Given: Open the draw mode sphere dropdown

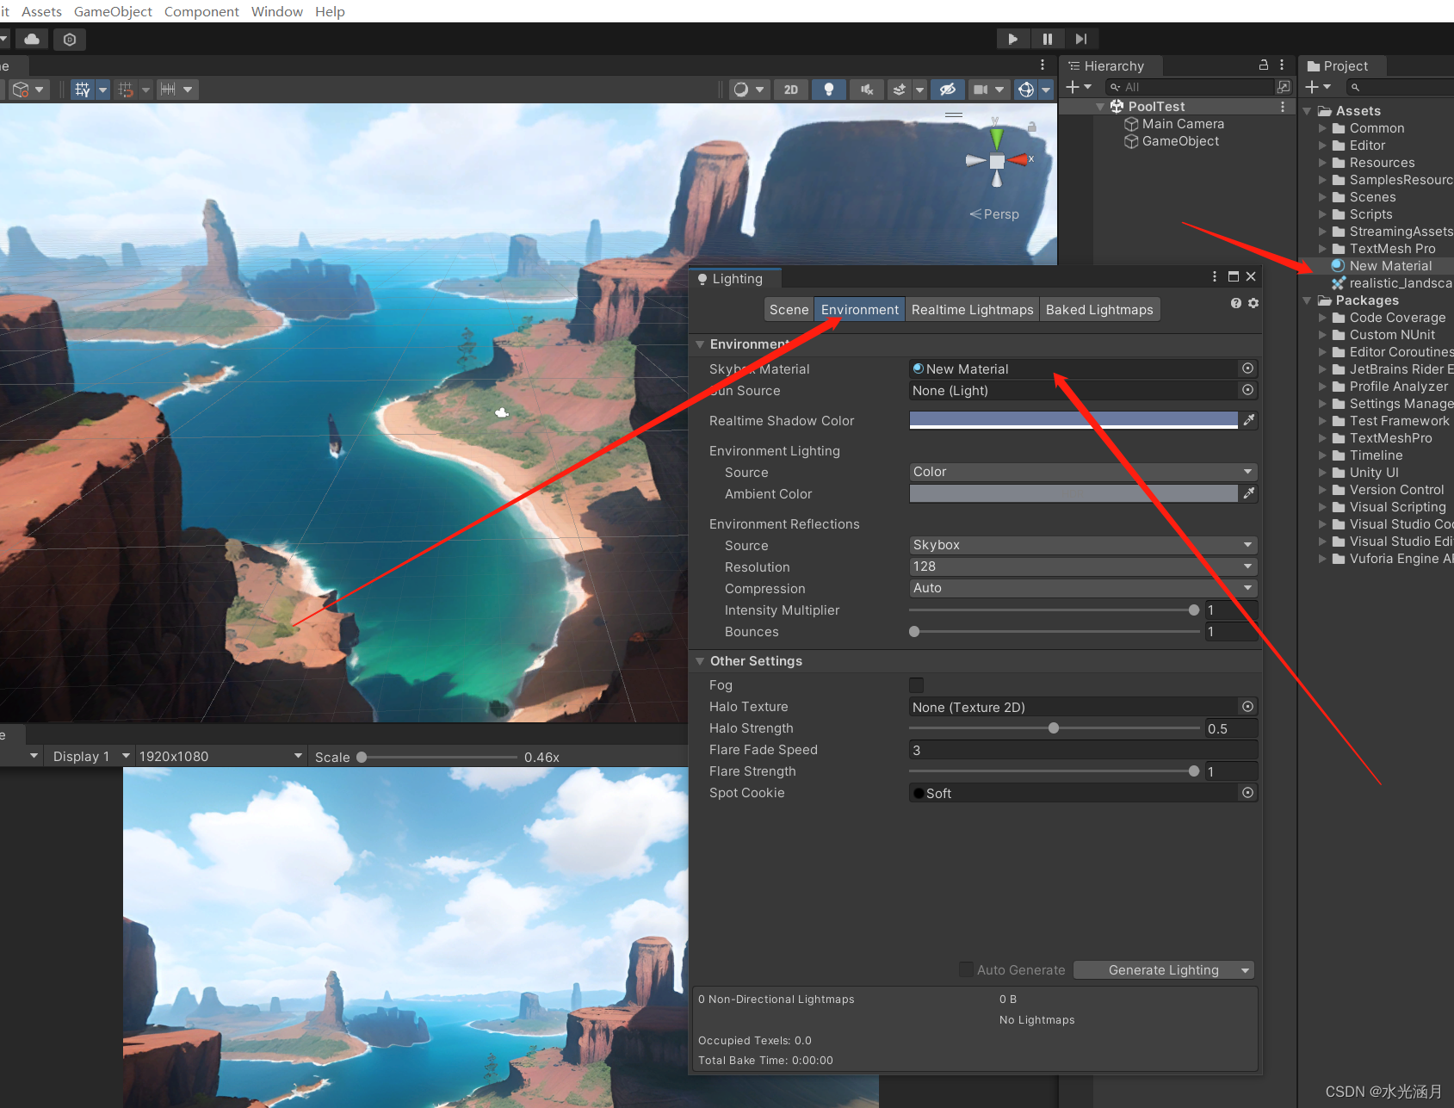Looking at the screenshot, I should tap(748, 90).
